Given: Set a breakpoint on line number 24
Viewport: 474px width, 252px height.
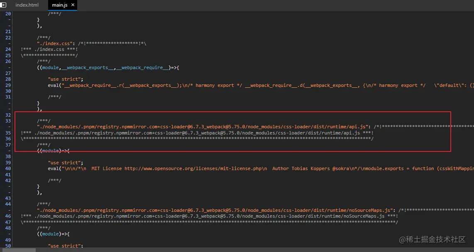Looking at the screenshot, I should (8, 49).
